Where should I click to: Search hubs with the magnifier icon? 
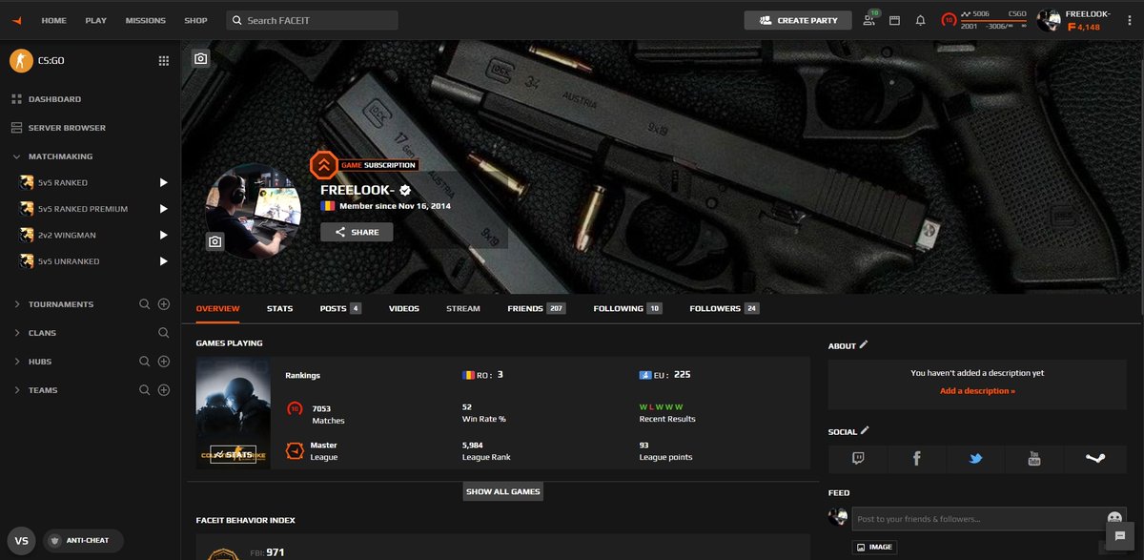(x=145, y=362)
